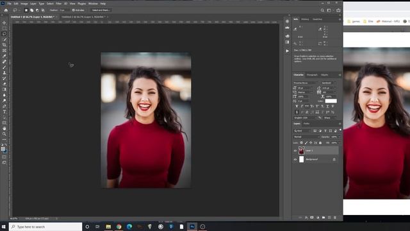Select the Crop tool
Screen dimensions: 410x231
pos(4,45)
